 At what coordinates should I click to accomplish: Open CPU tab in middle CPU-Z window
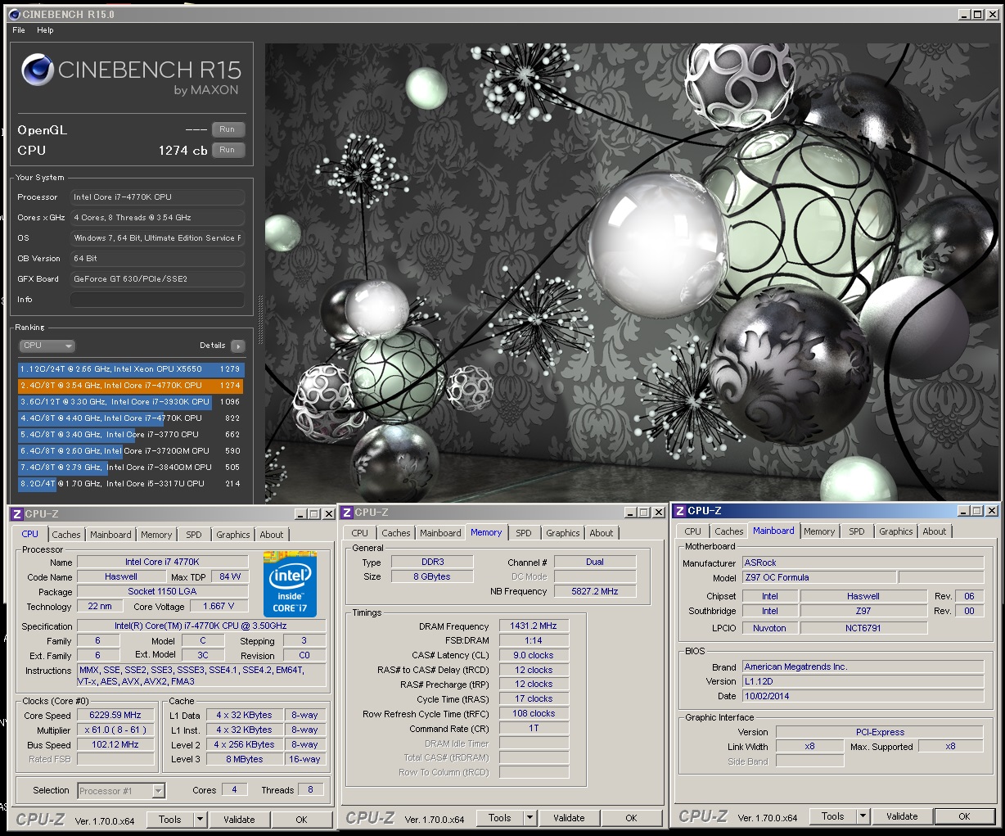point(360,533)
